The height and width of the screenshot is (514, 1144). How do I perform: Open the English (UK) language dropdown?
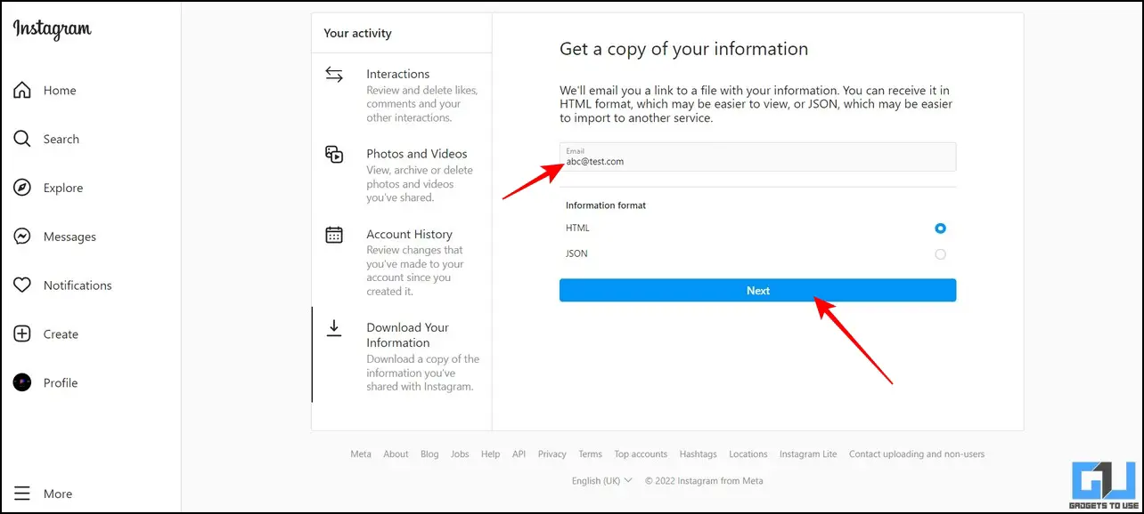click(602, 480)
